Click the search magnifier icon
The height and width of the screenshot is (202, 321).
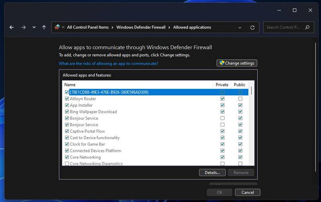click(307, 27)
